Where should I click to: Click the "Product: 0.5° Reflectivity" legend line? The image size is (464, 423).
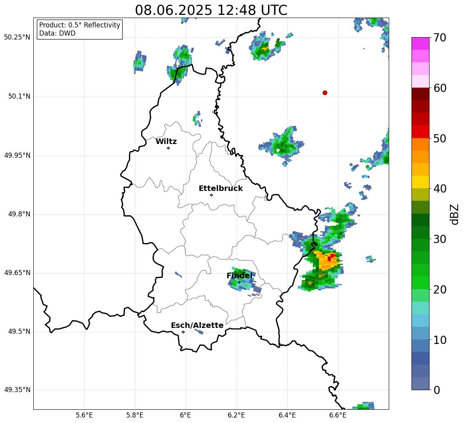click(x=80, y=25)
